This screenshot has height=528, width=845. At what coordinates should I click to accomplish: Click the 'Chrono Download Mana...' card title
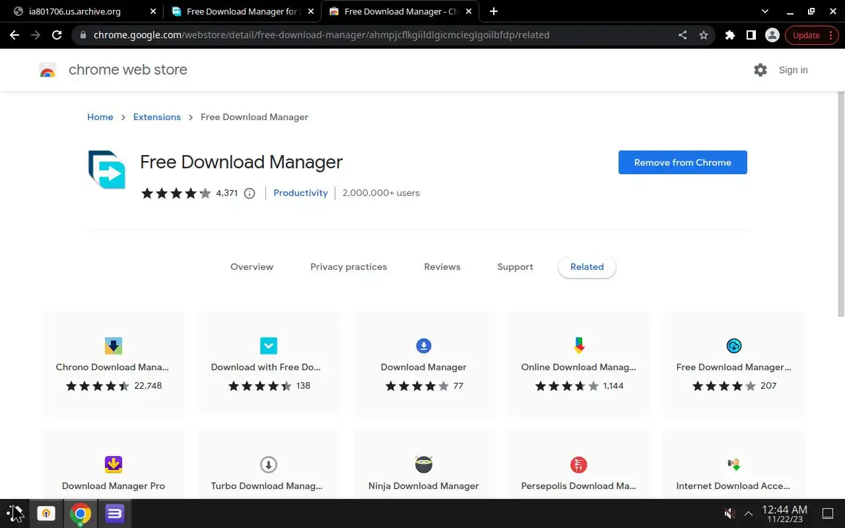coord(112,367)
